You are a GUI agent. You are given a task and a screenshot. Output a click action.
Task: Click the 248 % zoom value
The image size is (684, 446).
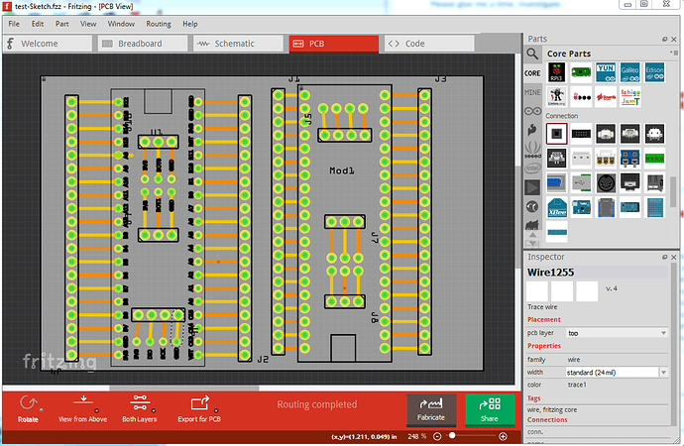tap(417, 436)
